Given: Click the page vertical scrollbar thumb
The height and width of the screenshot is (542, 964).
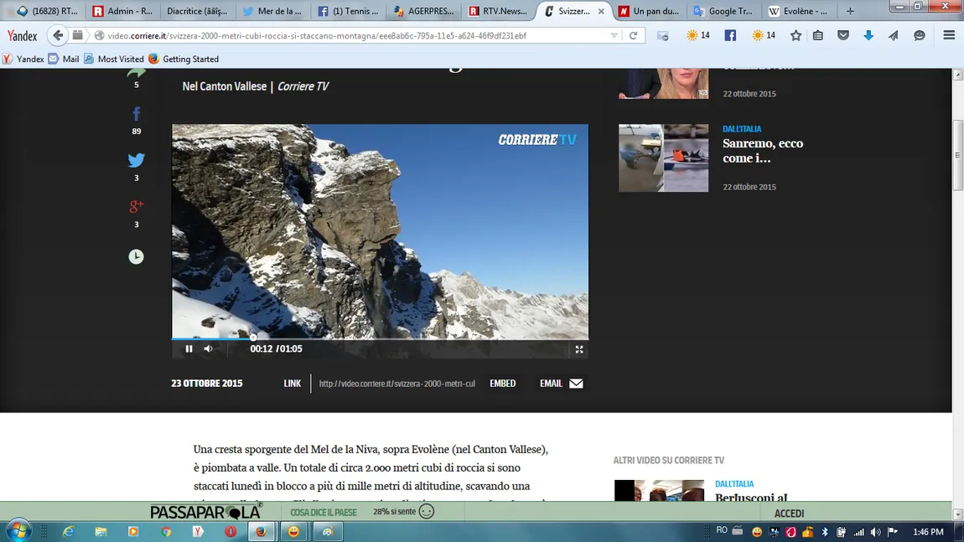Looking at the screenshot, I should (x=958, y=156).
